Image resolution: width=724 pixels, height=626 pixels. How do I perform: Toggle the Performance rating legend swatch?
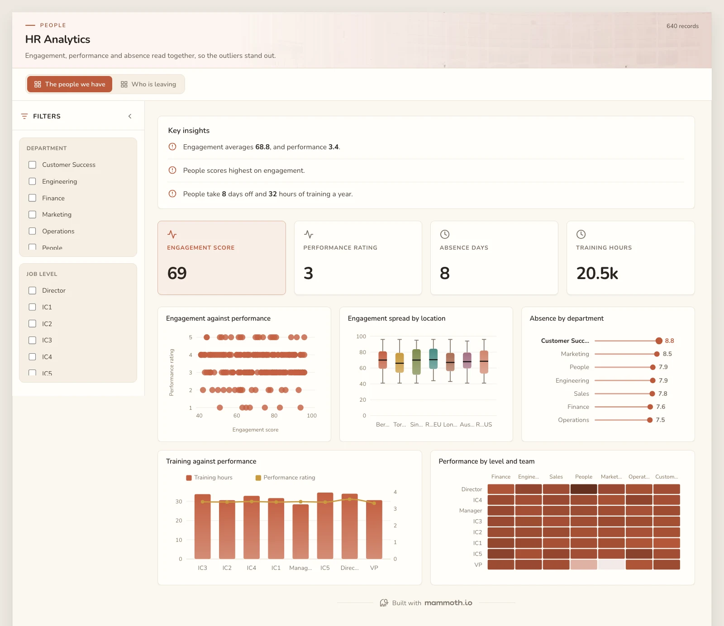pyautogui.click(x=258, y=478)
